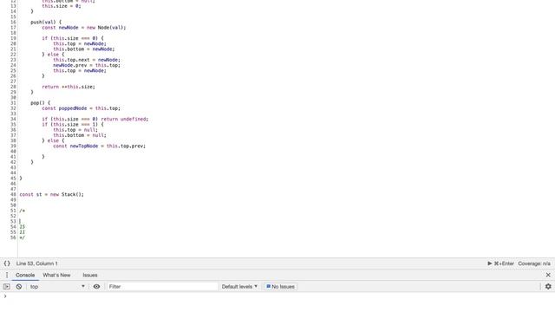The height and width of the screenshot is (312, 555).
Task: Click 'const newNode = new Node(val);' line
Action: [x=84, y=28]
